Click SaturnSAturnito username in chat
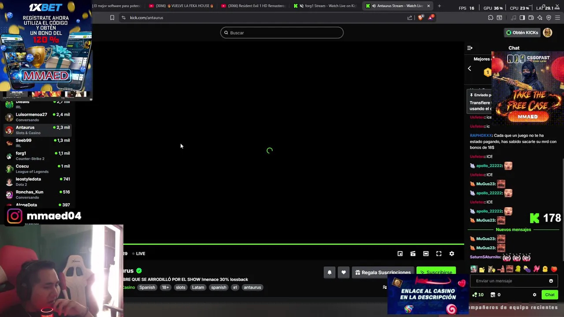The image size is (564, 317). pos(485,257)
